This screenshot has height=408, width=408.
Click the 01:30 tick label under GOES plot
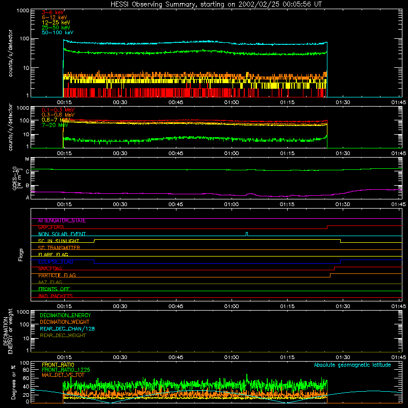pos(343,205)
